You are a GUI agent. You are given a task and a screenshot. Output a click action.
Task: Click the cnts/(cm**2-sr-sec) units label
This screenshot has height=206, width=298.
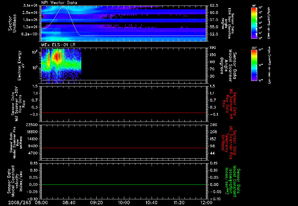click(x=269, y=23)
